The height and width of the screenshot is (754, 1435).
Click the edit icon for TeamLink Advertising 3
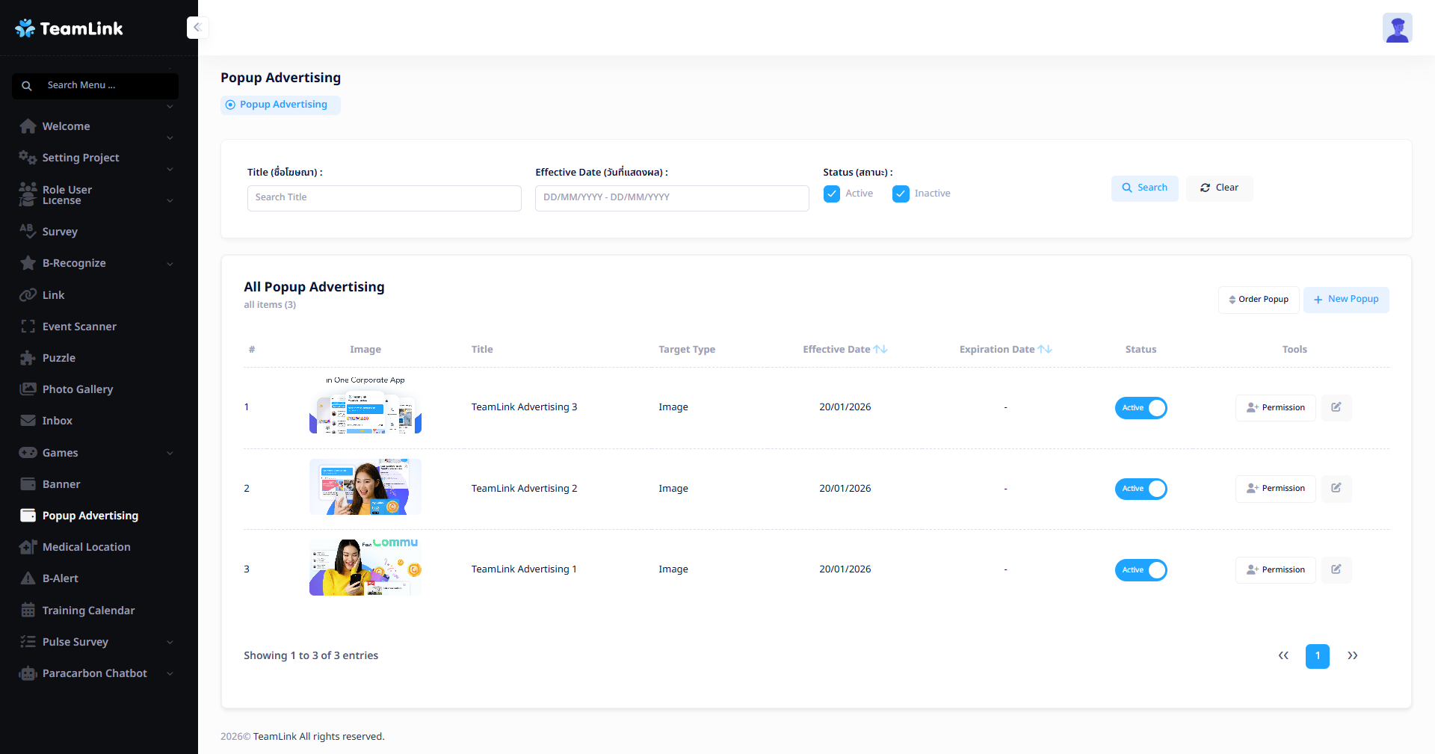(x=1336, y=407)
